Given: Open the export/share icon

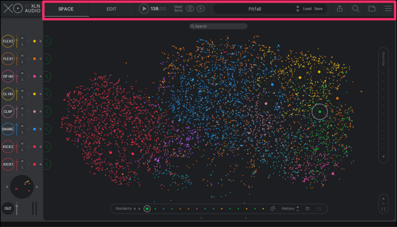Looking at the screenshot, I should click(x=340, y=9).
